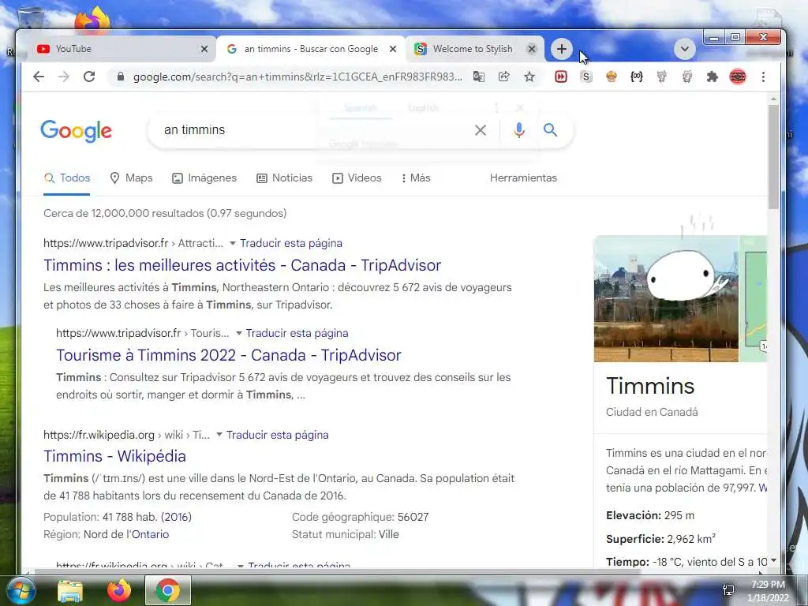Expand arrow next to fr.wikipedia.org URL
The width and height of the screenshot is (808, 606).
(x=219, y=435)
